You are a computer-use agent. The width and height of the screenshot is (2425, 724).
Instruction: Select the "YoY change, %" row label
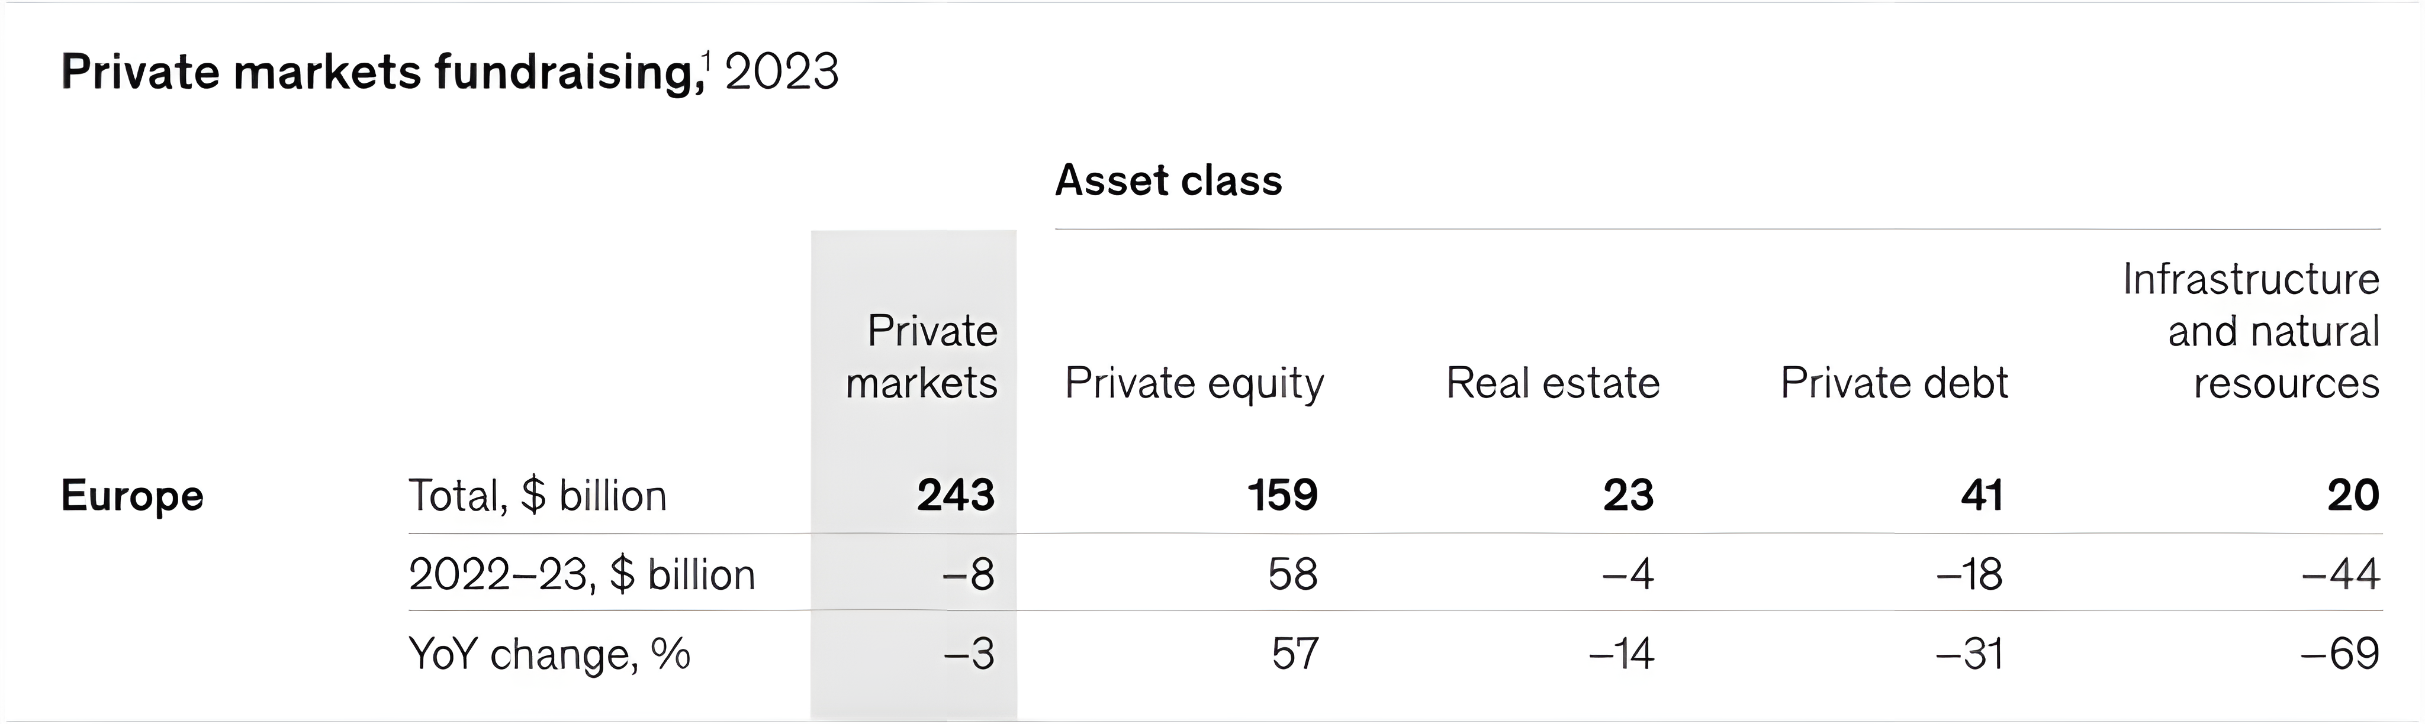pyautogui.click(x=549, y=654)
